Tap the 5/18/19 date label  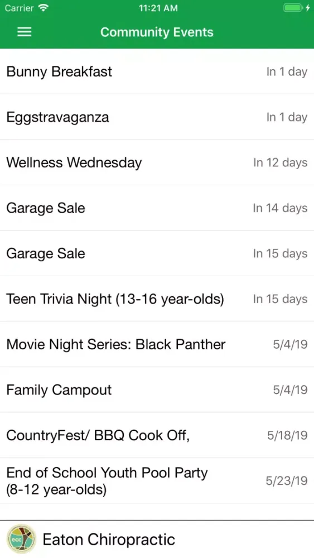point(287,435)
